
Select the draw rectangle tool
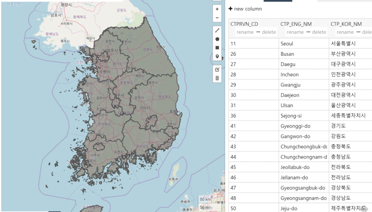217,48
